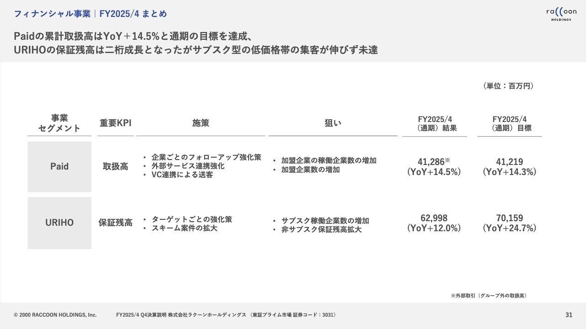Viewport: 586px width, 329px height.
Task: Click the Paid target value '41,219'
Action: point(510,162)
